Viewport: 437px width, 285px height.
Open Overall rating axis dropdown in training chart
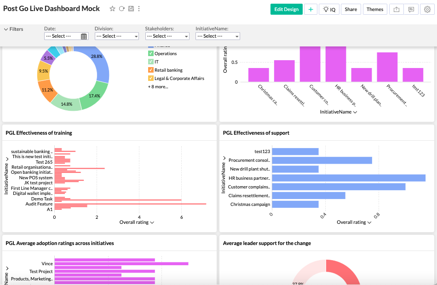[x=152, y=222]
